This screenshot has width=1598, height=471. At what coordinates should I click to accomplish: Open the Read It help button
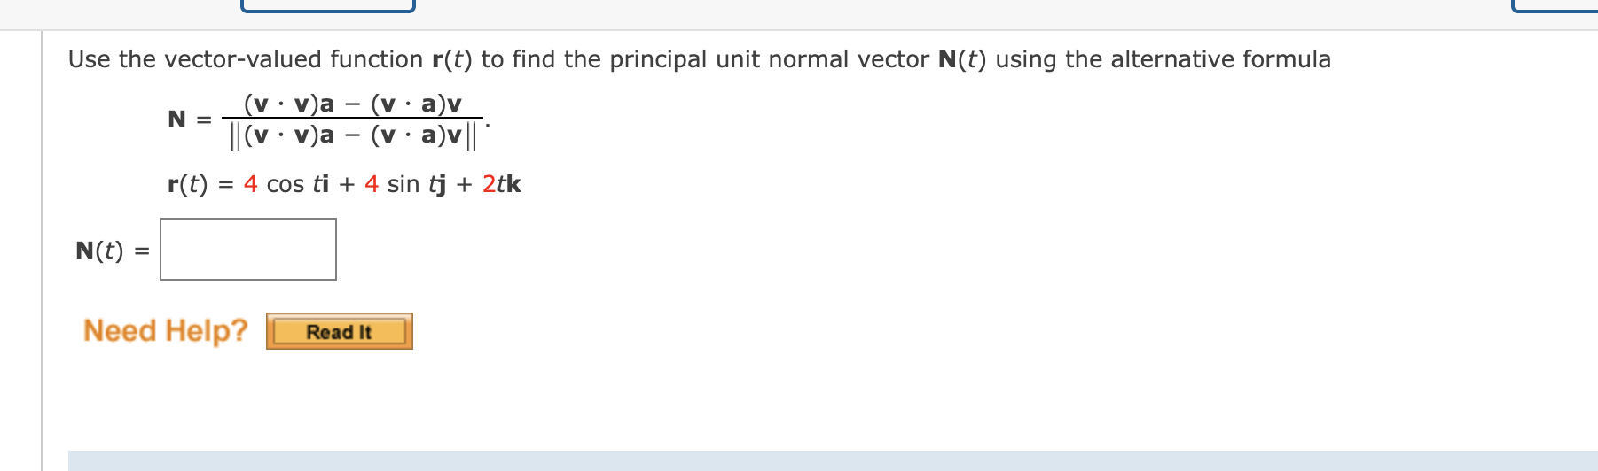click(340, 331)
